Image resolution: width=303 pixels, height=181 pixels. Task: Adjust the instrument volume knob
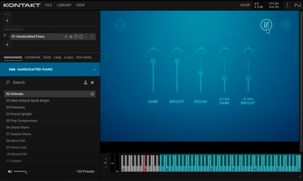pos(81,36)
